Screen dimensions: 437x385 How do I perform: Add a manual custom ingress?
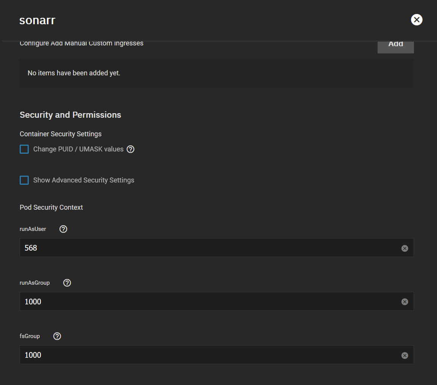(395, 47)
